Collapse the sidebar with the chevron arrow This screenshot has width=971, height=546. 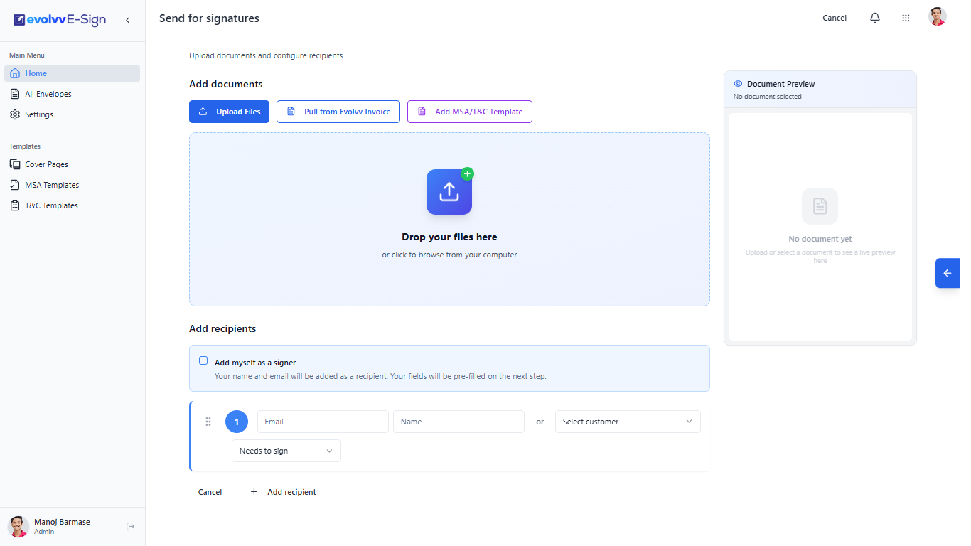pyautogui.click(x=127, y=20)
